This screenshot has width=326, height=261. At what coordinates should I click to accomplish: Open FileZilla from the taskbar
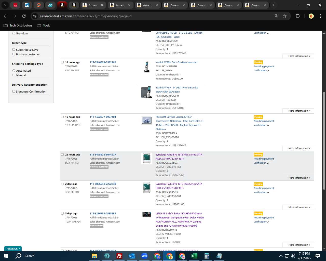click(x=119, y=256)
